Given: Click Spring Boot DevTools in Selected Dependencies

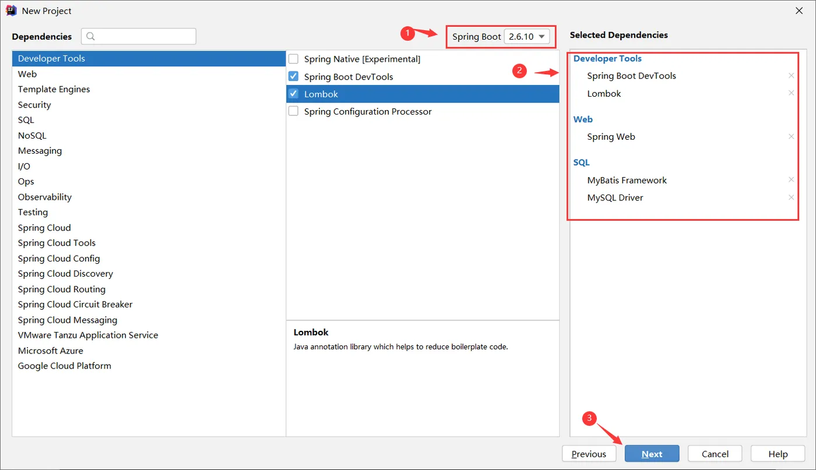Looking at the screenshot, I should pos(632,76).
